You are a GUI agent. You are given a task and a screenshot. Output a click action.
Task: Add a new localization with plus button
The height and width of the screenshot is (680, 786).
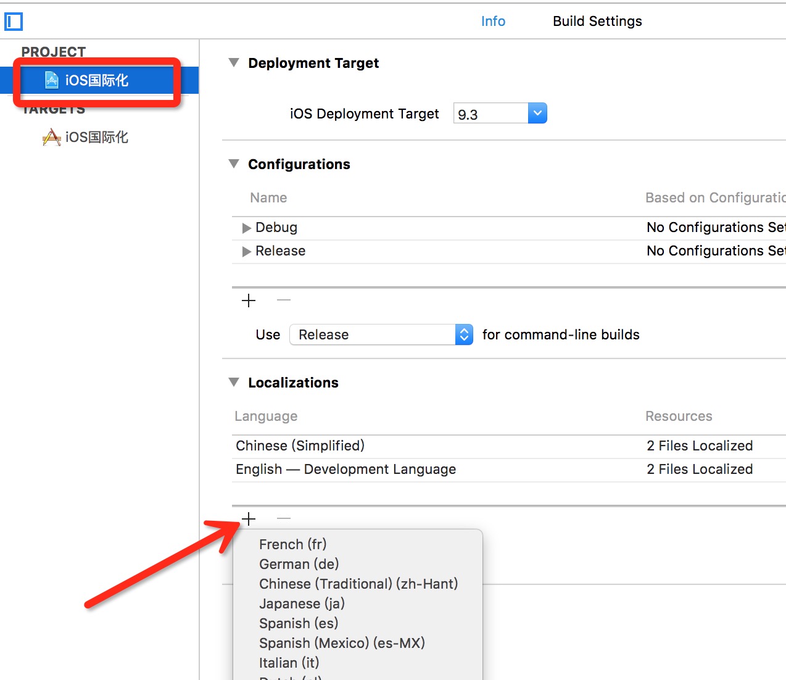(249, 519)
